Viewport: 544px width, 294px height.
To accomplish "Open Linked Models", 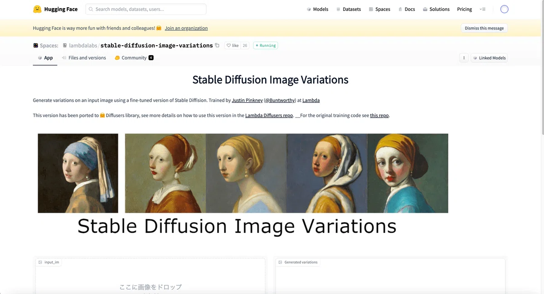I will 489,58.
